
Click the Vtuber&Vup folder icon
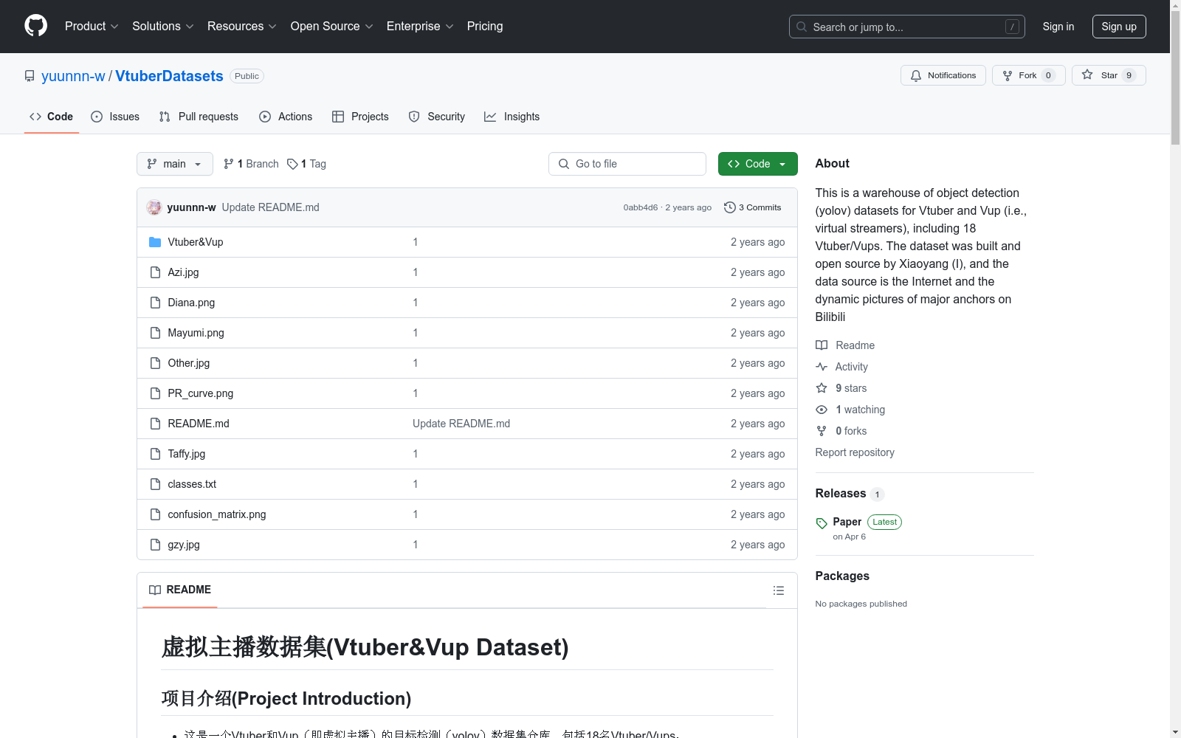point(155,242)
